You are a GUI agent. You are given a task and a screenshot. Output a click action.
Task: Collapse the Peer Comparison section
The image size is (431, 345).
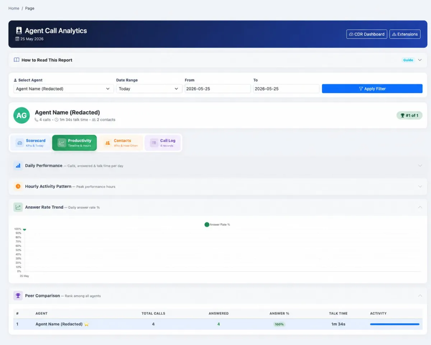[420, 296]
